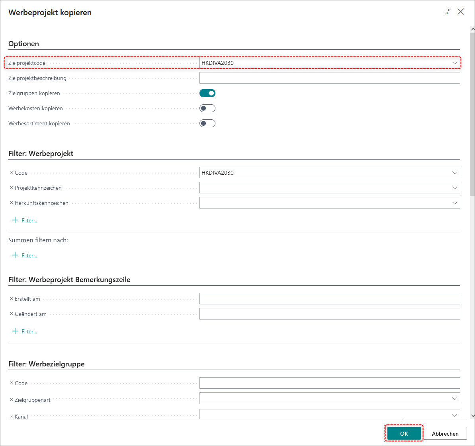
Task: Click the Werbeprojekt Code filter value HKDIVA2030
Action: (x=217, y=173)
